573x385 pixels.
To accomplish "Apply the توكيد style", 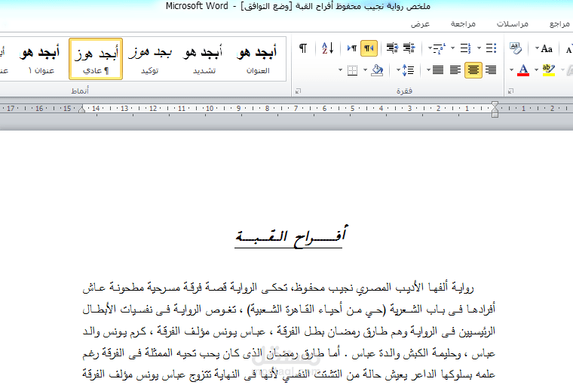I will click(x=150, y=59).
